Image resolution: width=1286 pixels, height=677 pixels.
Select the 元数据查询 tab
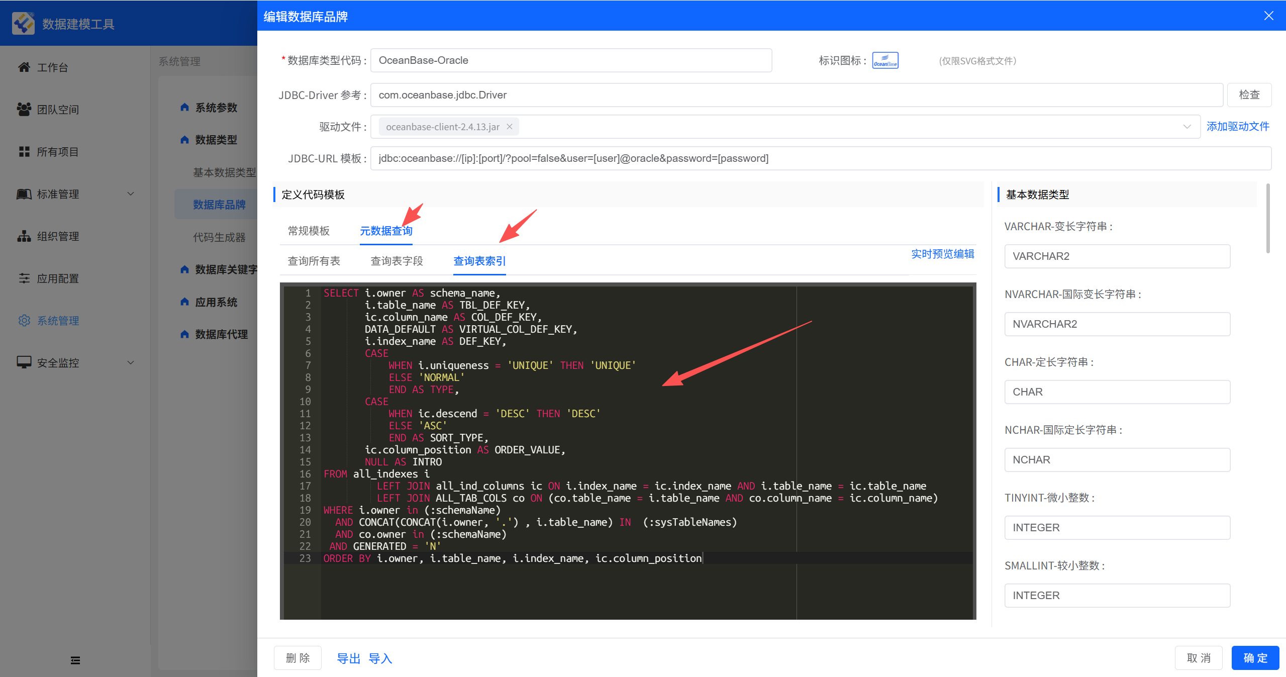386,231
